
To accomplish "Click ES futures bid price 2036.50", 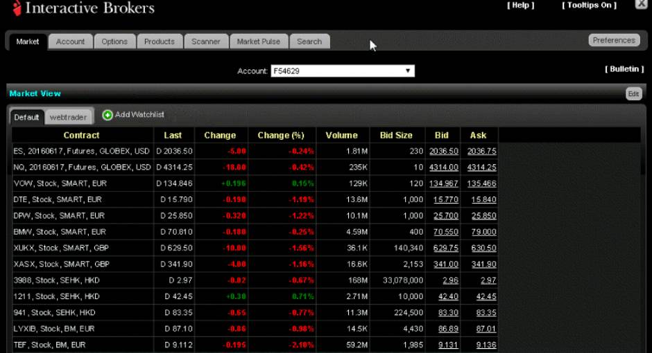I will pyautogui.click(x=444, y=152).
